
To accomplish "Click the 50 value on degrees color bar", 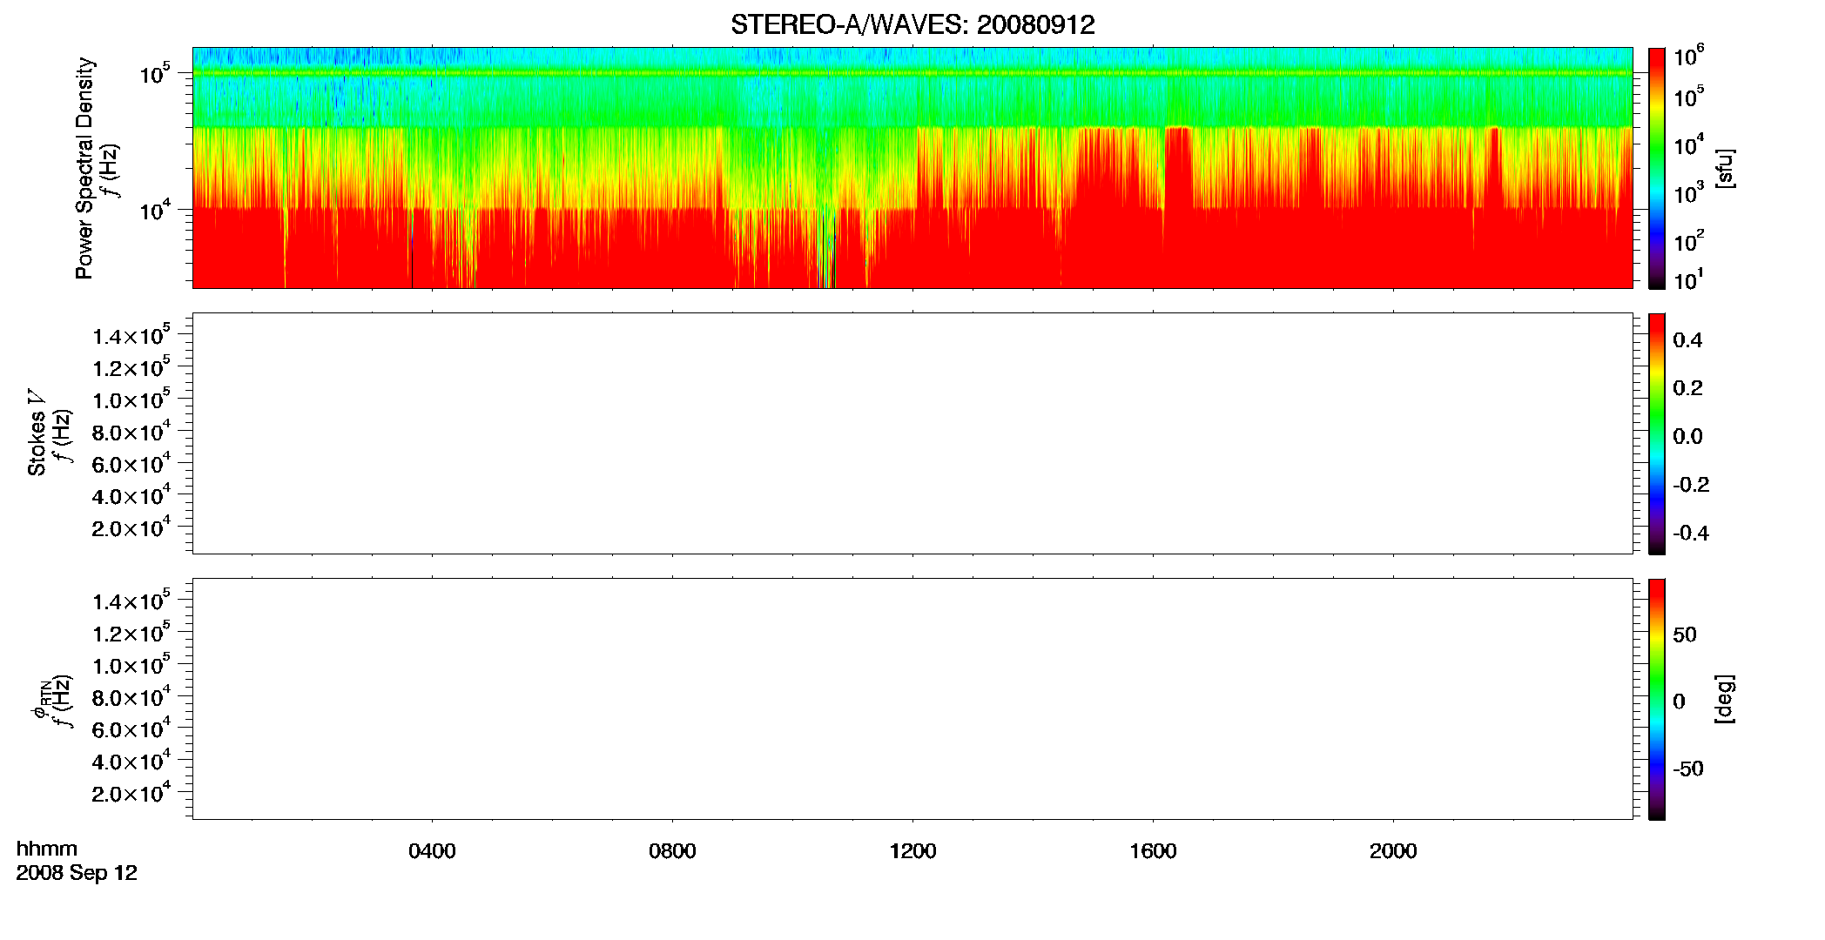I will pos(1685,634).
